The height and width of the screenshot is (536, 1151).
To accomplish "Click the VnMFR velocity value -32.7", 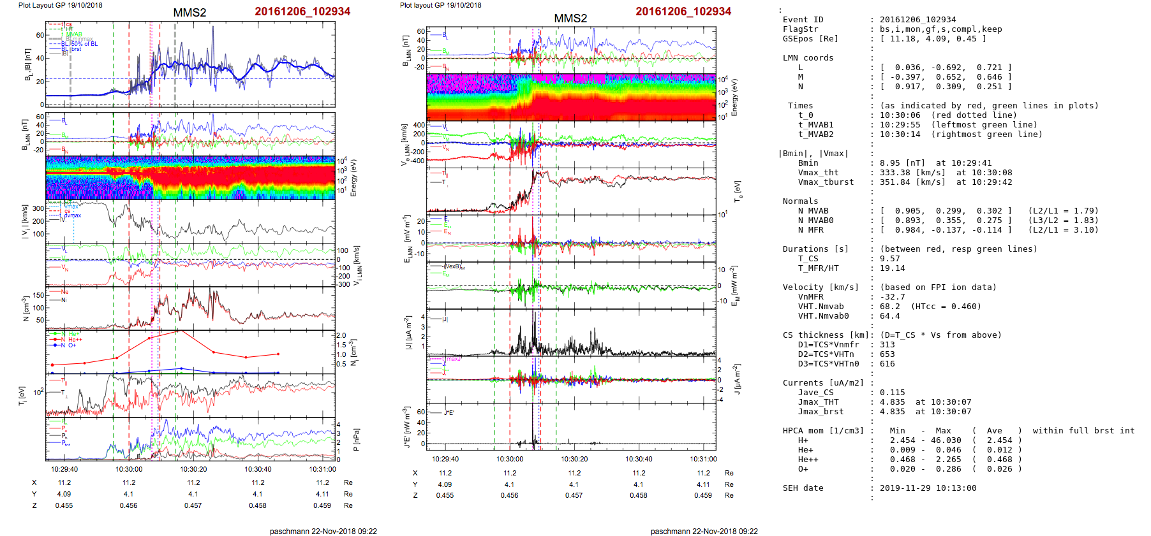I will [x=892, y=297].
